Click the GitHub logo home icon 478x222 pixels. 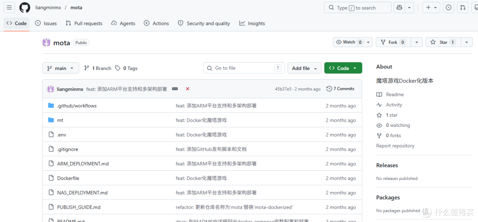point(25,8)
